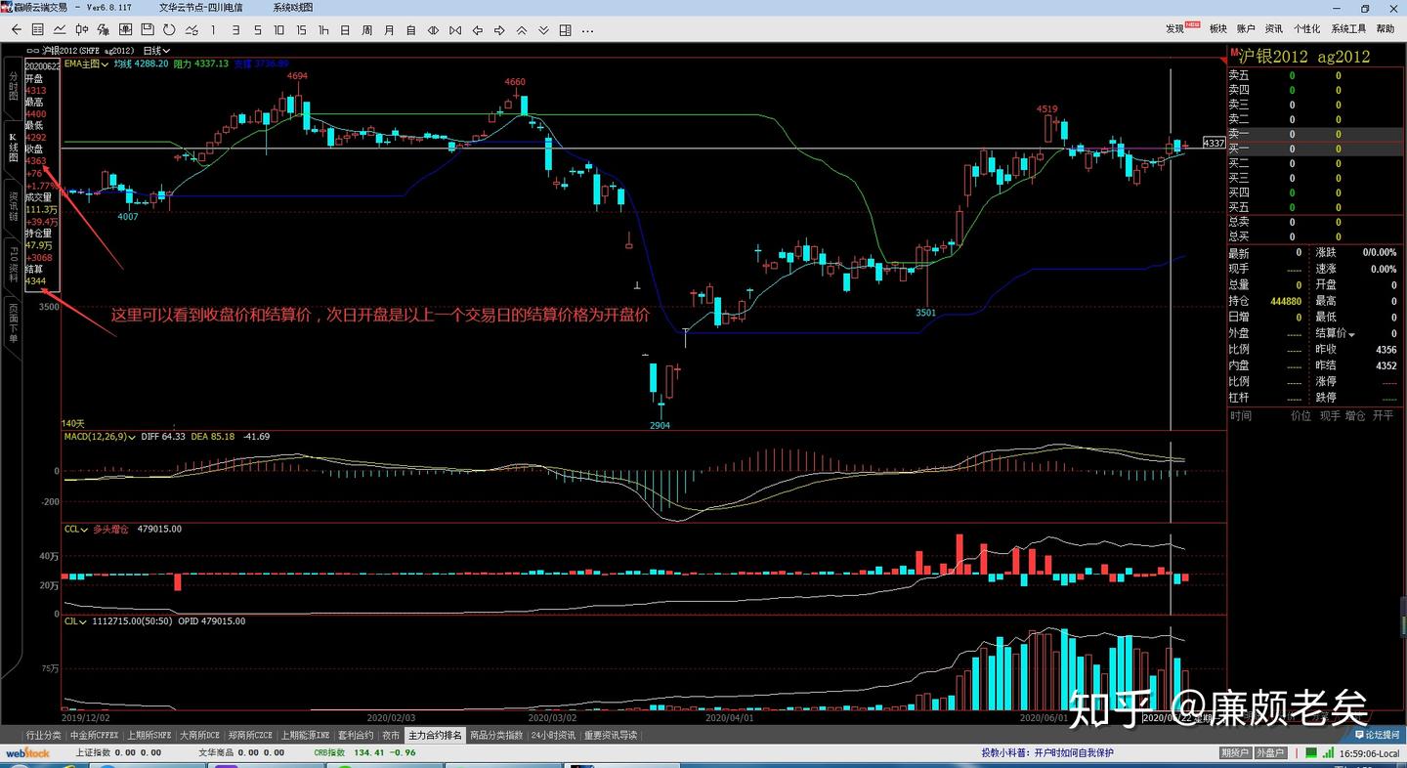The image size is (1407, 768).
Task: Switch to 页面下单 side tab
Action: pos(13,322)
